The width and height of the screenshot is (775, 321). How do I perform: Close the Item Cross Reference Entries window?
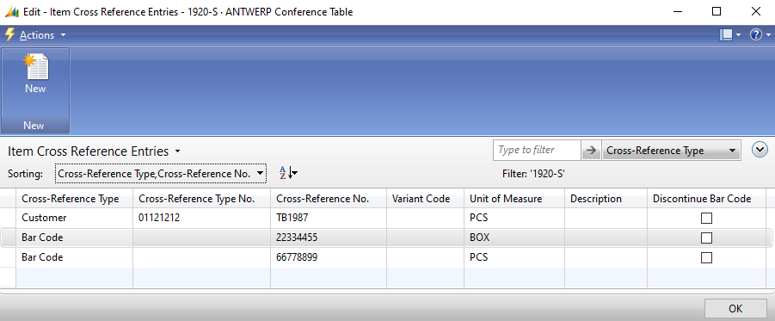[x=756, y=12]
